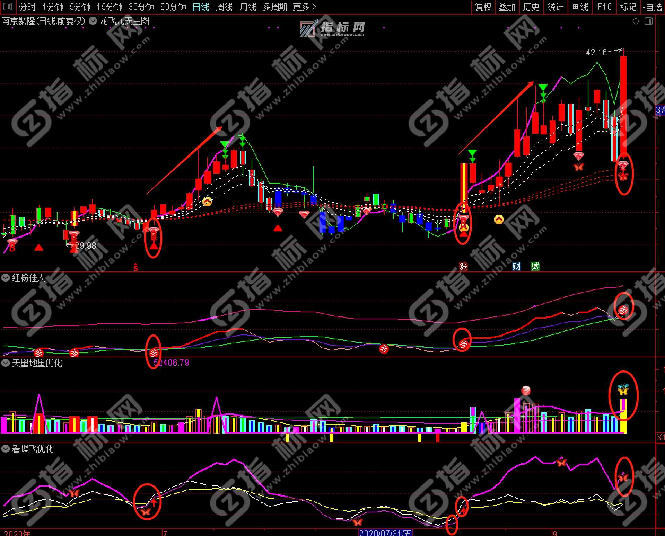Switch to the 分时 intraday tab
Image resolution: width=665 pixels, height=536 pixels.
coord(27,7)
